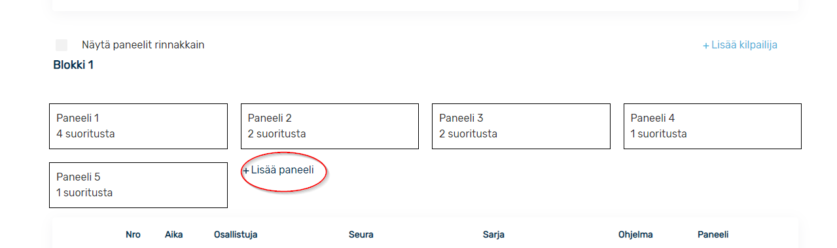
Task: Sort by the Nro column header
Action: click(133, 235)
